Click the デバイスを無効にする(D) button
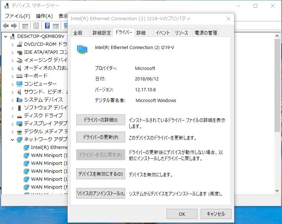This screenshot has width=282, height=224. tap(101, 174)
